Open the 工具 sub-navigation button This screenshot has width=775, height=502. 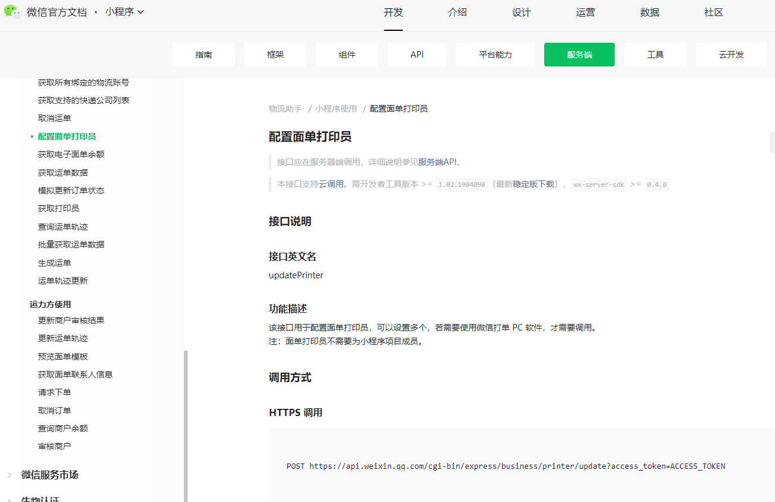[x=655, y=55]
